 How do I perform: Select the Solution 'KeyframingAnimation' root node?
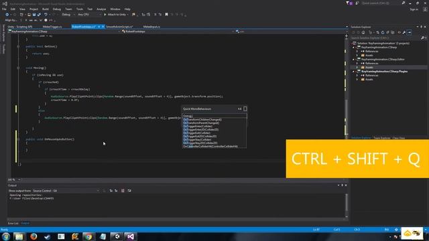(383, 43)
